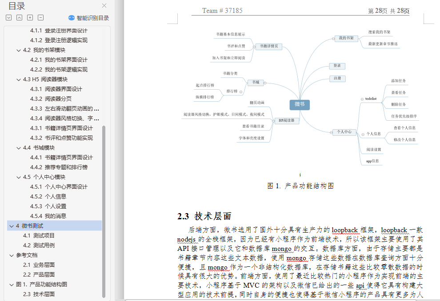This screenshot has width=440, height=301.
Task: Click the 微书 central mind-map node
Action: click(x=300, y=104)
